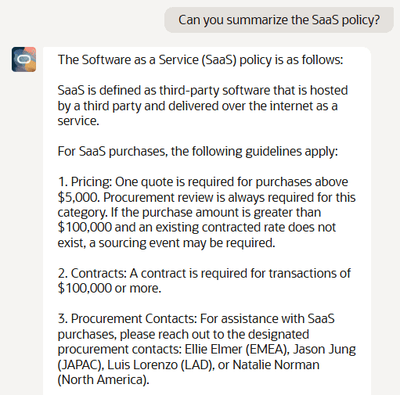Select the SaaS definition paragraph
Screen dimensions: 400x395
click(x=203, y=106)
